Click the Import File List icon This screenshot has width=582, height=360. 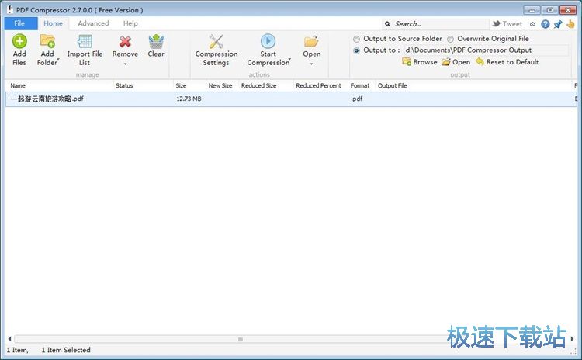(x=85, y=42)
